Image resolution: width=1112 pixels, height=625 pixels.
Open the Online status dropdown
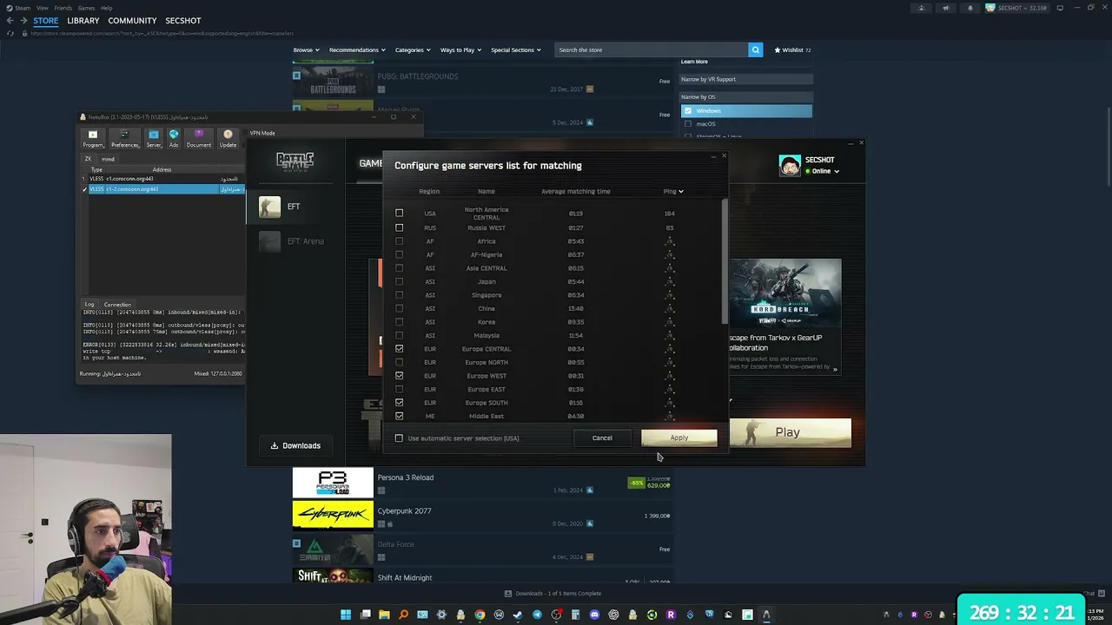823,171
